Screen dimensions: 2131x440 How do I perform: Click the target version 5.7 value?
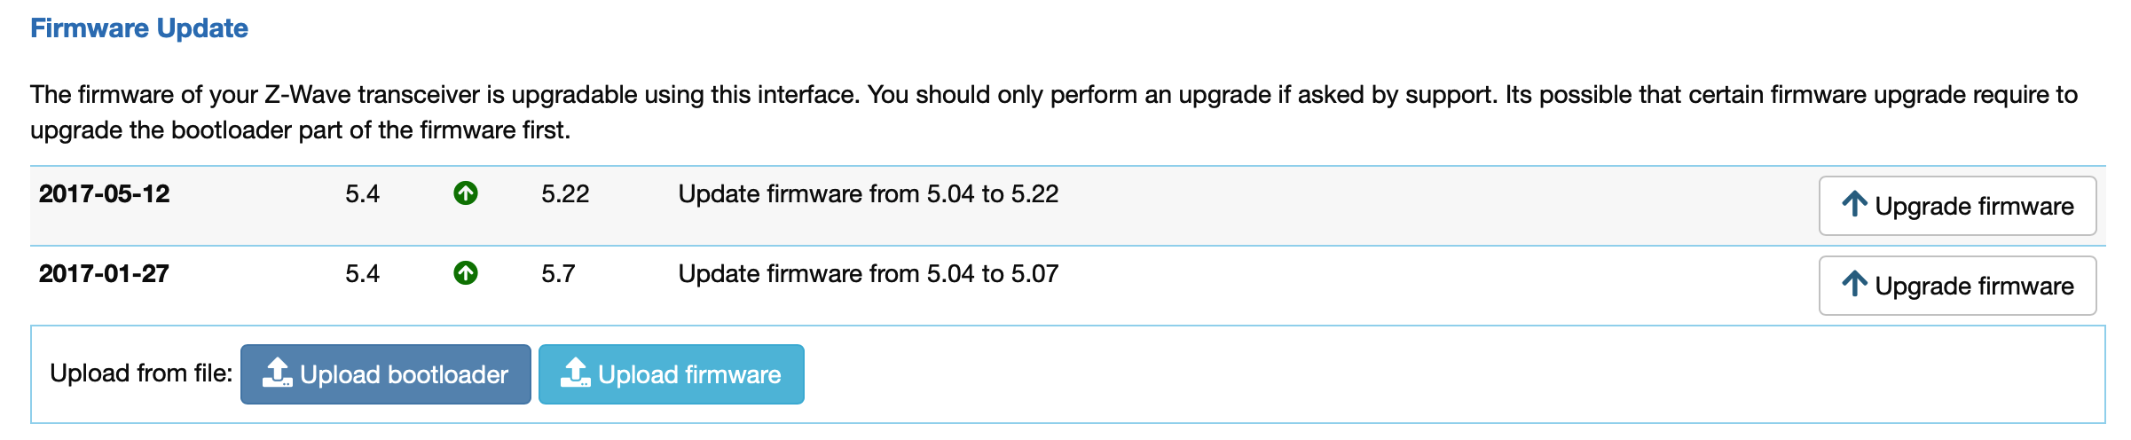[558, 273]
